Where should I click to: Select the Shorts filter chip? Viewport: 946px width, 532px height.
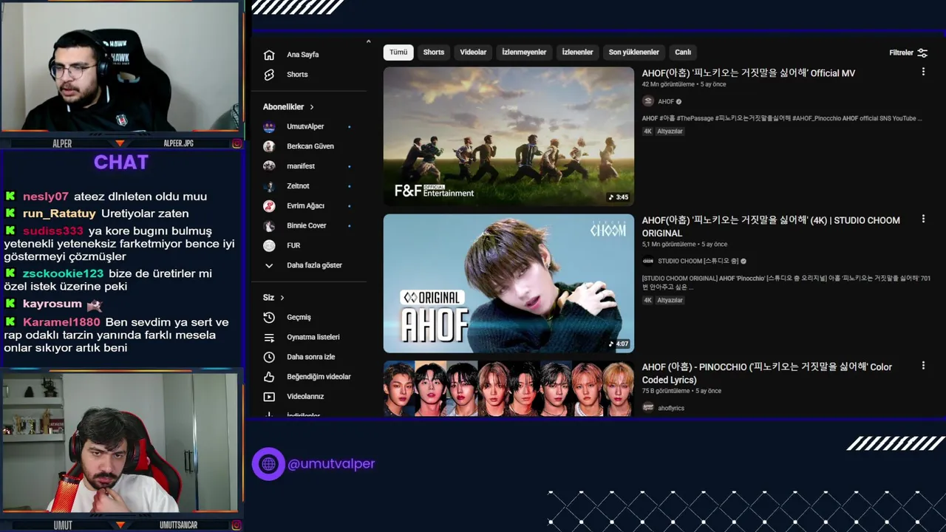(x=434, y=52)
